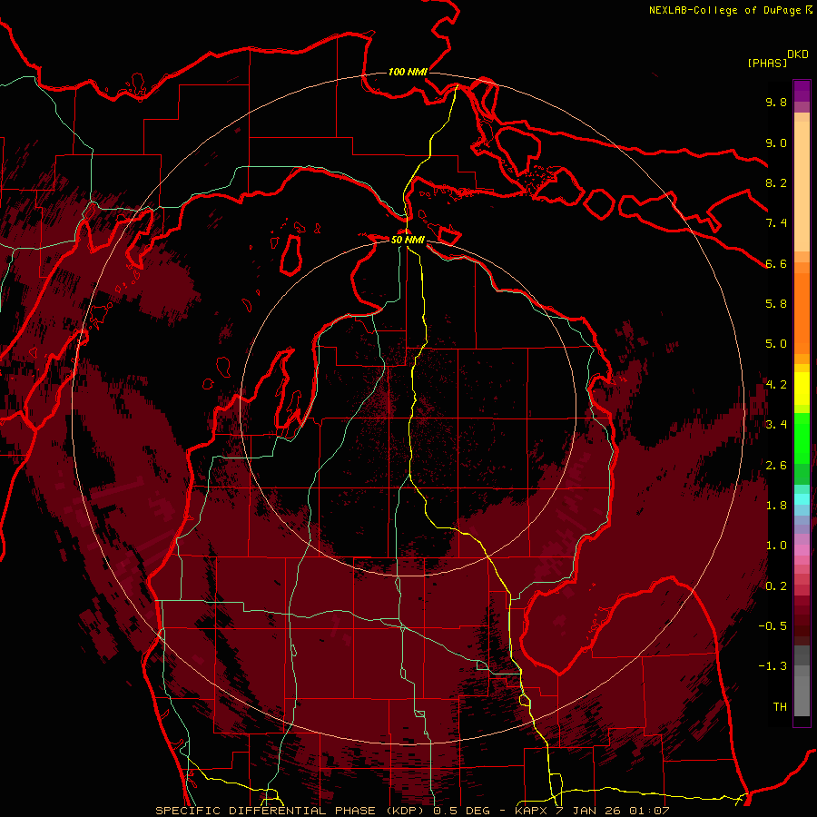
Task: Click the 100 NMI range ring label
Action: 408,72
